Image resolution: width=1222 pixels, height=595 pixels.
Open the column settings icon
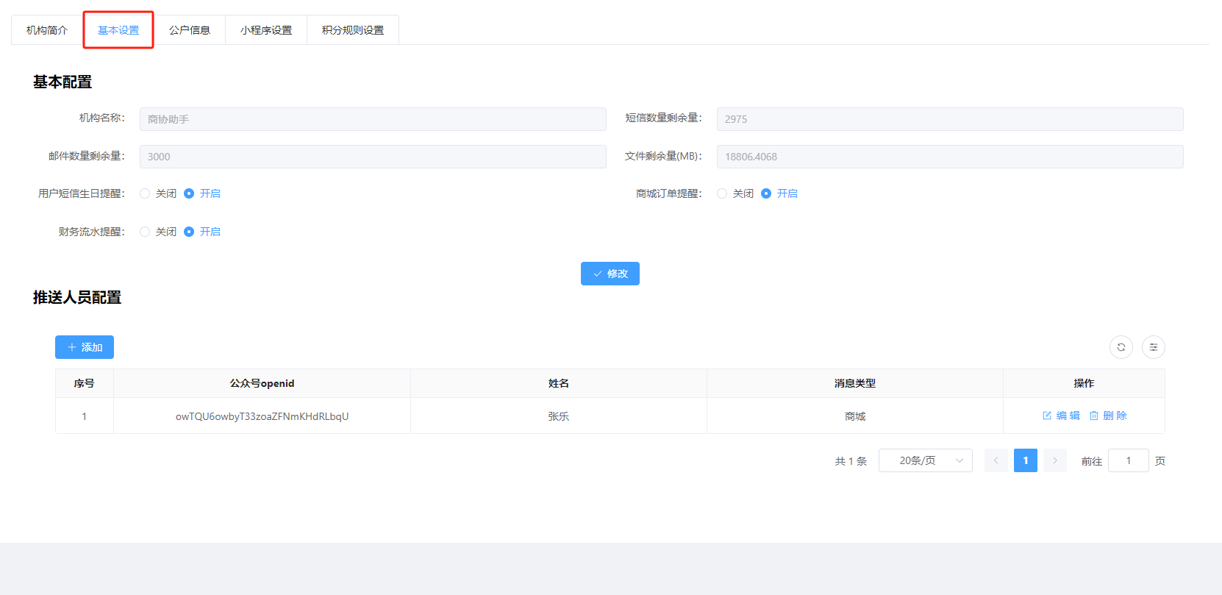point(1153,347)
